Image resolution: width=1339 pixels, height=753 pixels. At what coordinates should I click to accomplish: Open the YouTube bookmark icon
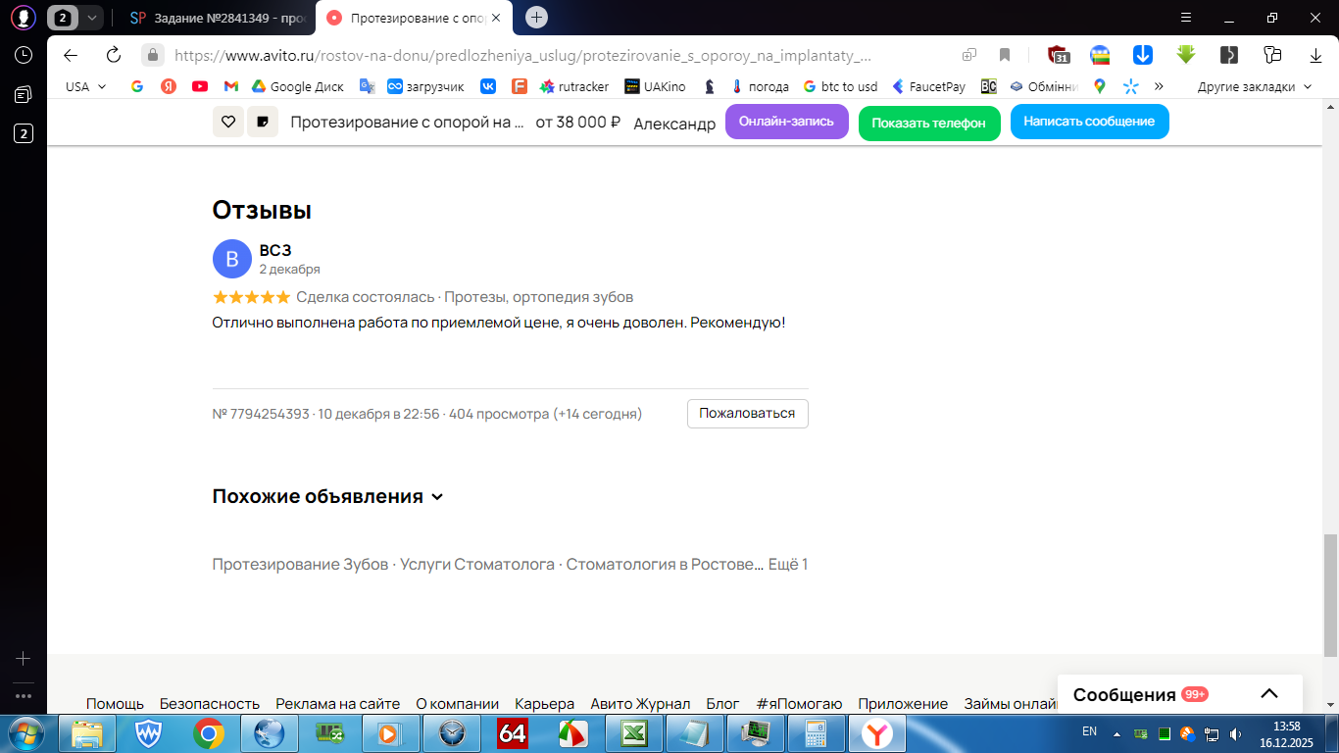tap(200, 86)
